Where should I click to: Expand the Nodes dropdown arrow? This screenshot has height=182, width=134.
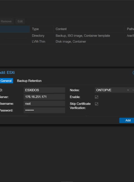(133, 90)
